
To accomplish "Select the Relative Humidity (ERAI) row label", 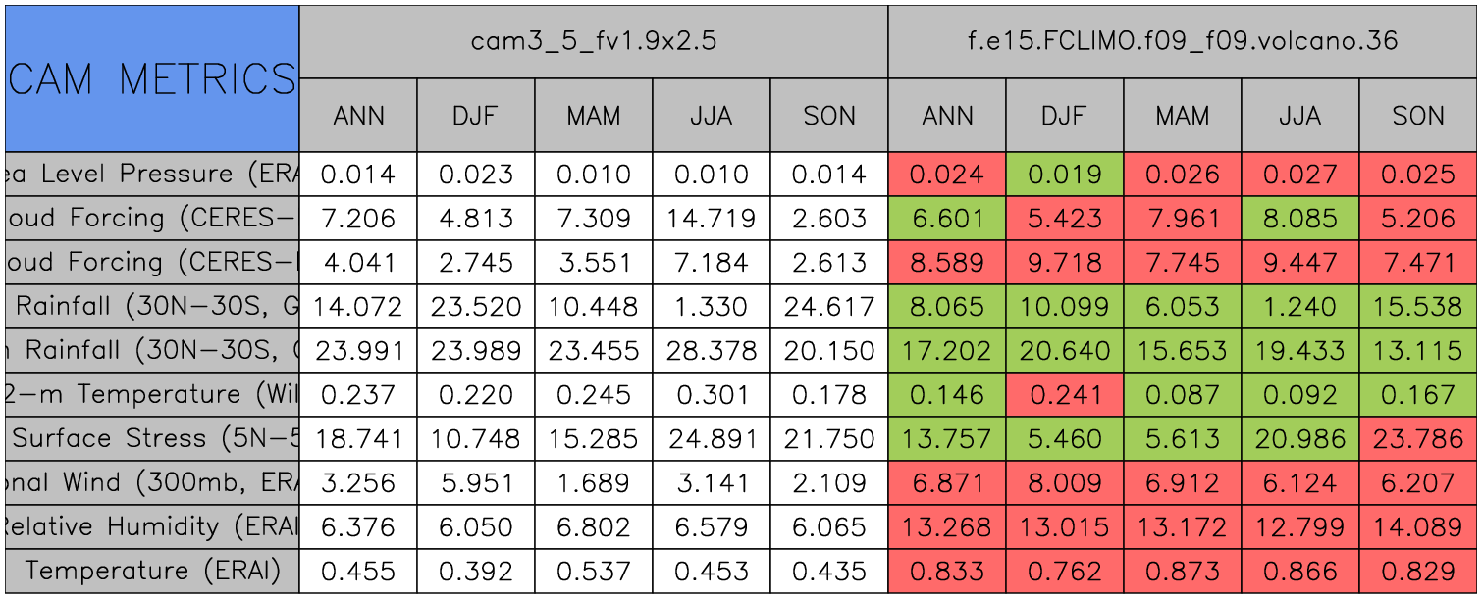I will (151, 526).
